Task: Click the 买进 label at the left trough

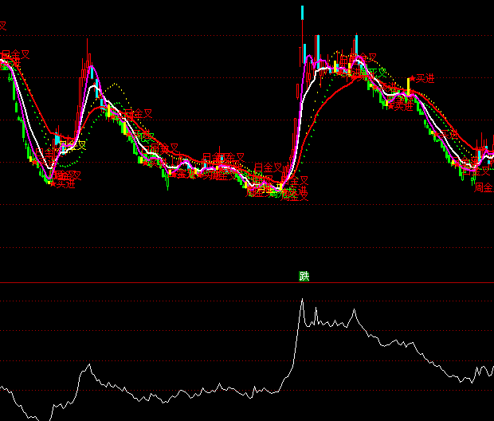Action: pyautogui.click(x=64, y=184)
